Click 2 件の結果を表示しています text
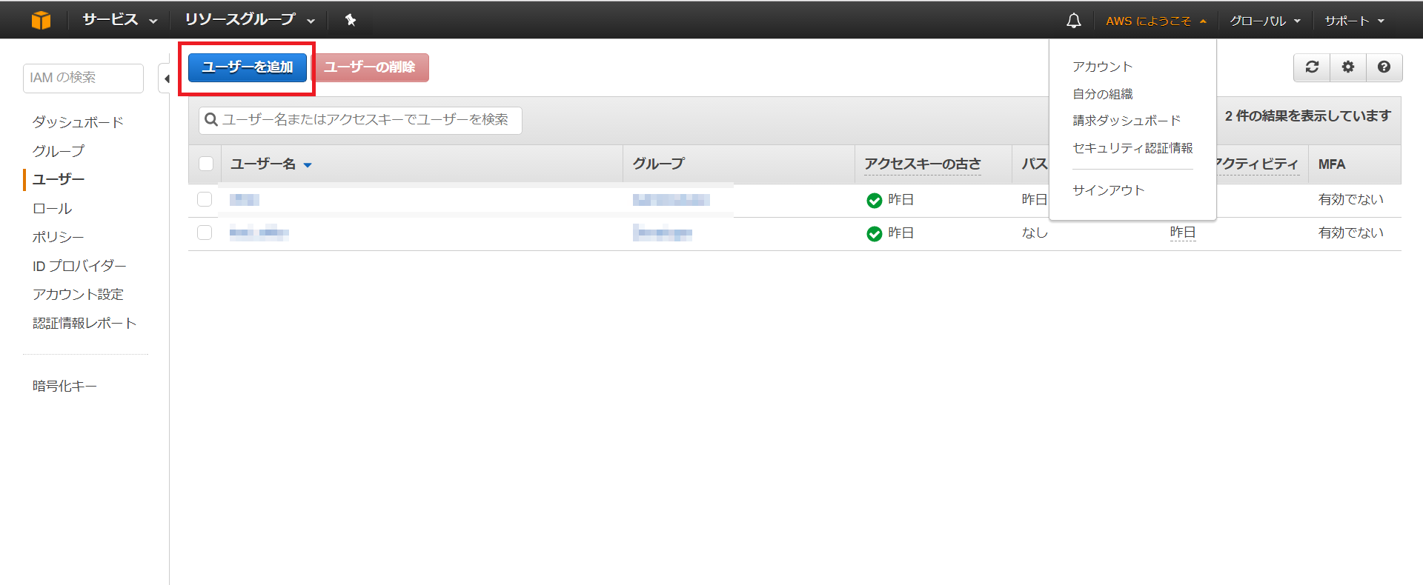The image size is (1423, 585). click(x=1307, y=116)
